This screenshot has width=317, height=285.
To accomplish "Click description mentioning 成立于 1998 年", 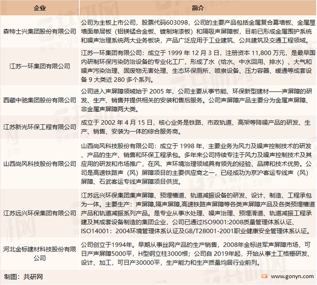I will pos(198,164).
